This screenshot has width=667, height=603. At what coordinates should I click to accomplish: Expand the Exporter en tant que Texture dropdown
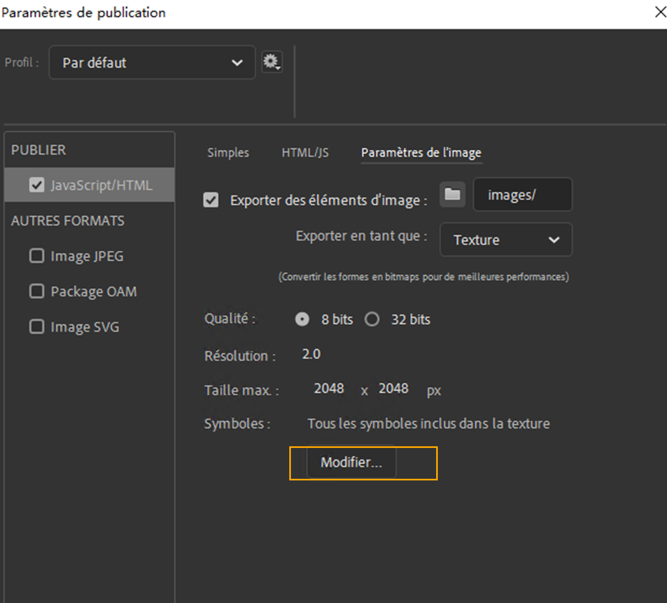[506, 240]
